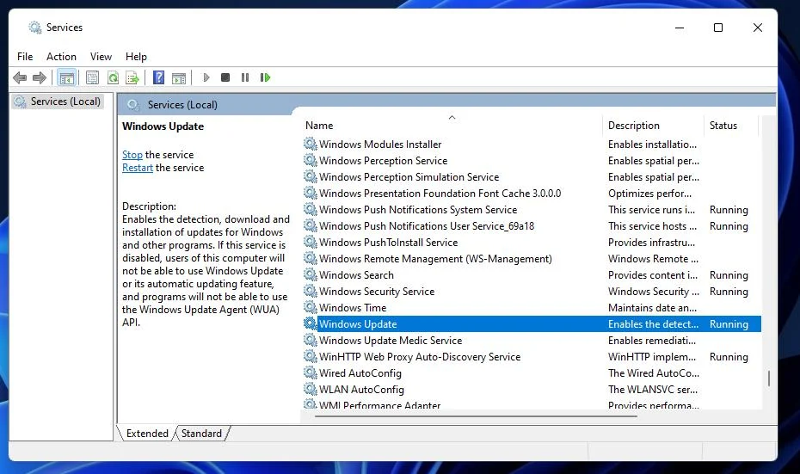800x474 pixels.
Task: Click the Pause Service icon
Action: click(245, 77)
